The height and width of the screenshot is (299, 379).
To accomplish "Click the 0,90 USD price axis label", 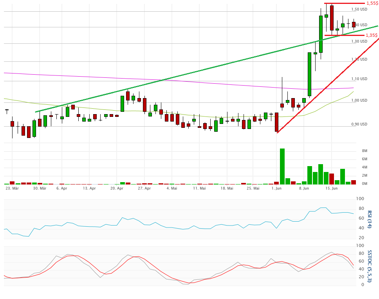I will tap(359, 124).
